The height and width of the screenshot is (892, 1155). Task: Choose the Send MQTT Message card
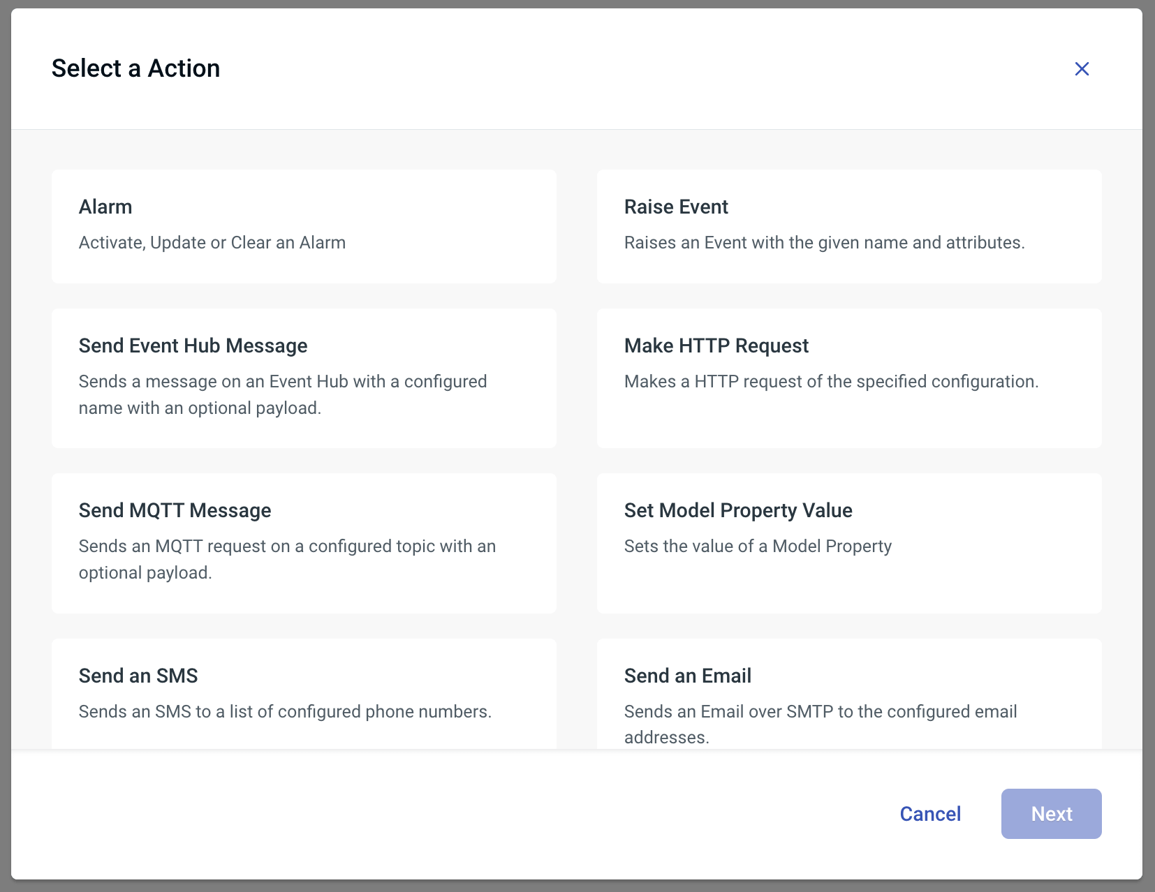coord(304,543)
